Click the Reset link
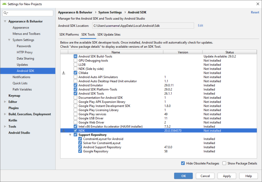 tap(255, 12)
